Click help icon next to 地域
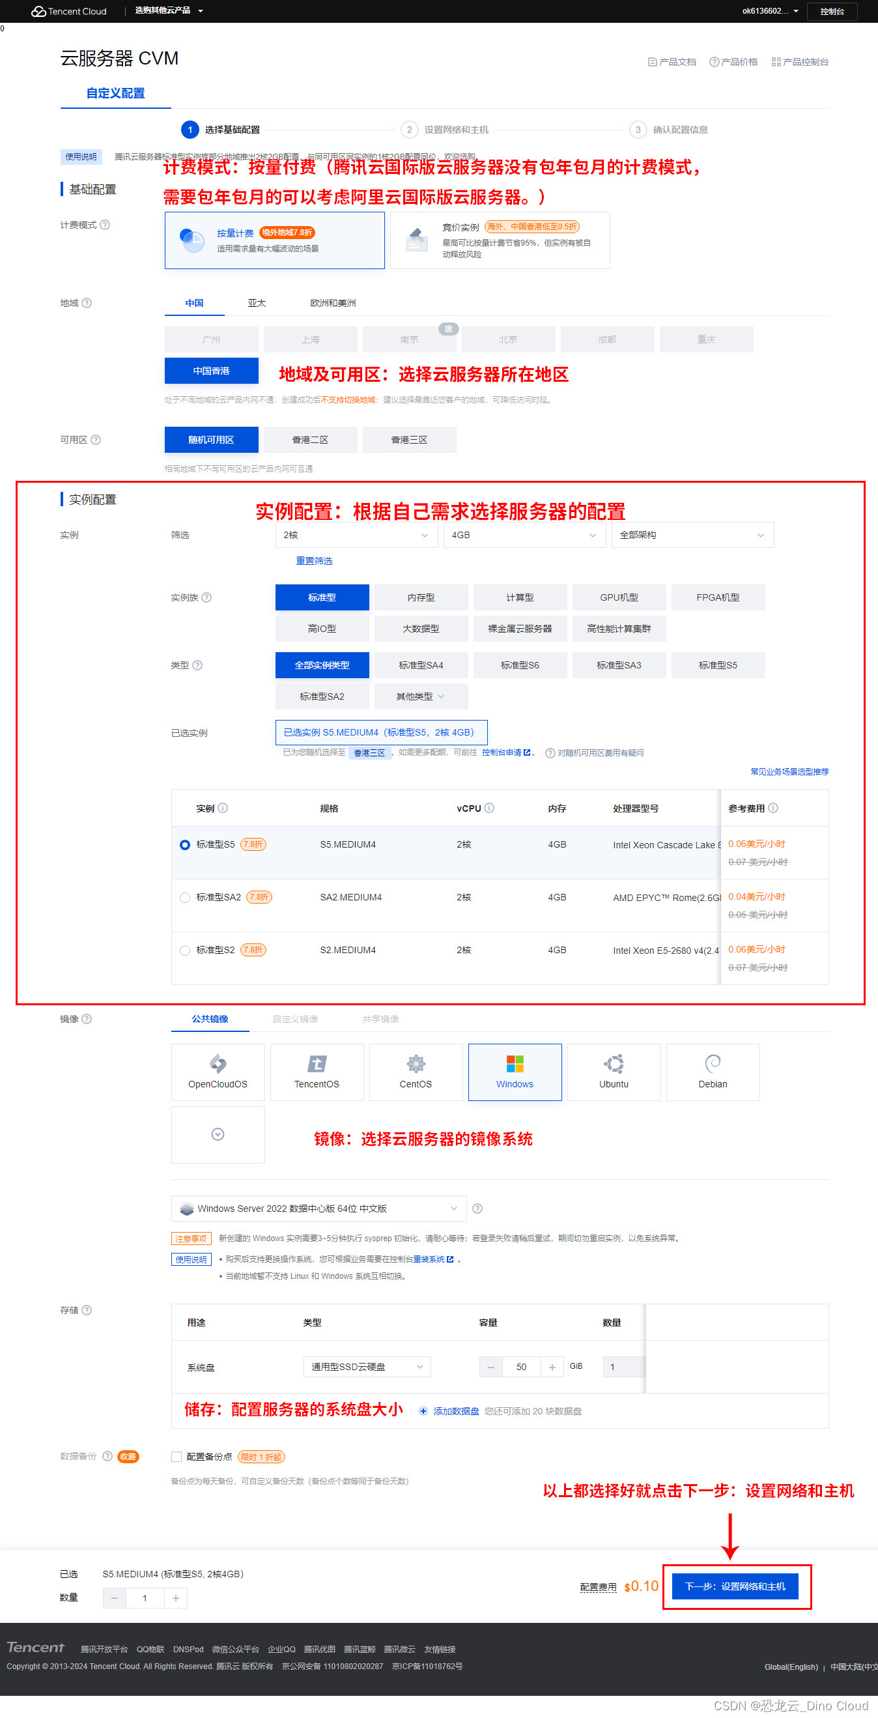878x1718 pixels. coord(87,303)
